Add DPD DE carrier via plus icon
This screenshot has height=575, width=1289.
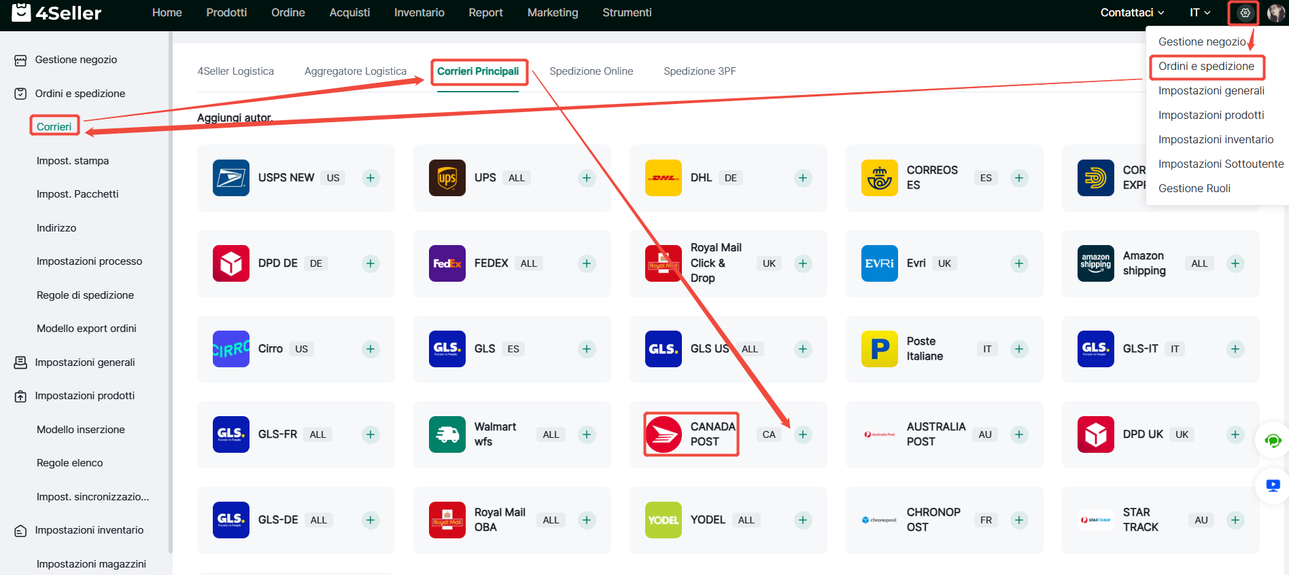371,263
